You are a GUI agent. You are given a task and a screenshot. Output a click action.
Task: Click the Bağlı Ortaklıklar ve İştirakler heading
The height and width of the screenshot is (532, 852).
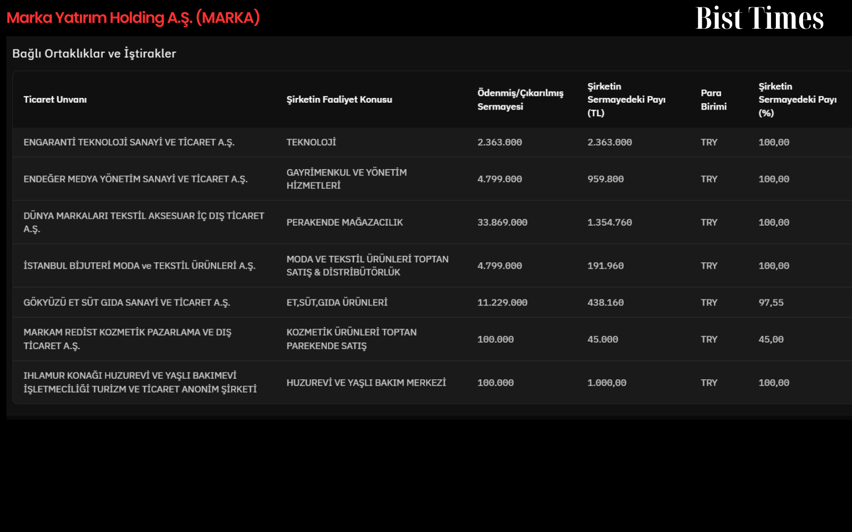pyautogui.click(x=94, y=53)
